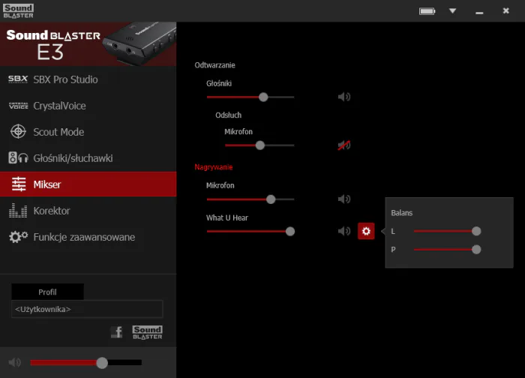Click the Odsłuch label
Image resolution: width=525 pixels, height=378 pixels.
click(x=228, y=115)
